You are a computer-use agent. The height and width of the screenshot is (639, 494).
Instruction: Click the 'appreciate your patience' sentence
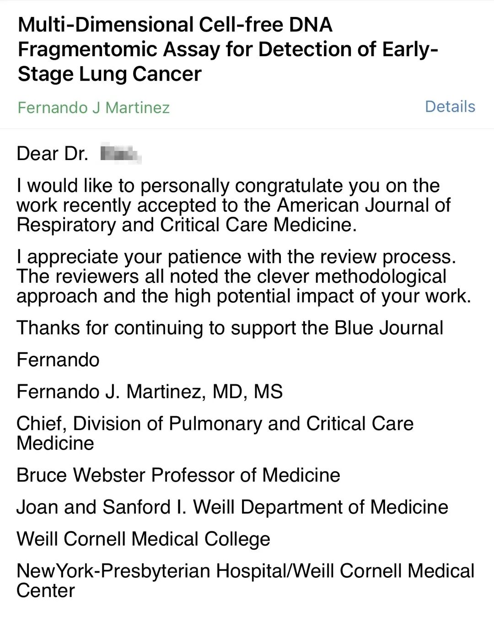pyautogui.click(x=236, y=257)
